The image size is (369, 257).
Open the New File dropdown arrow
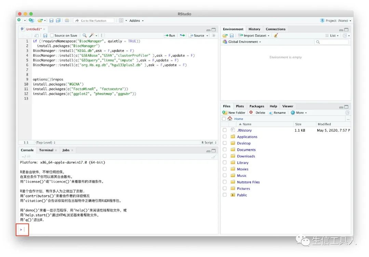coord(25,21)
